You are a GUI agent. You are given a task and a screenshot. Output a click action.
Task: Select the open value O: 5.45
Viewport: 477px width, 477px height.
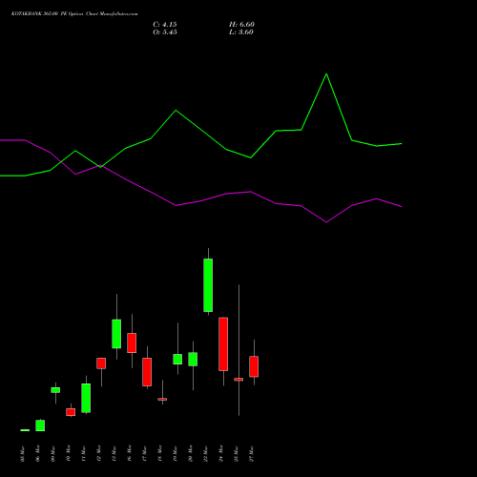click(x=165, y=32)
